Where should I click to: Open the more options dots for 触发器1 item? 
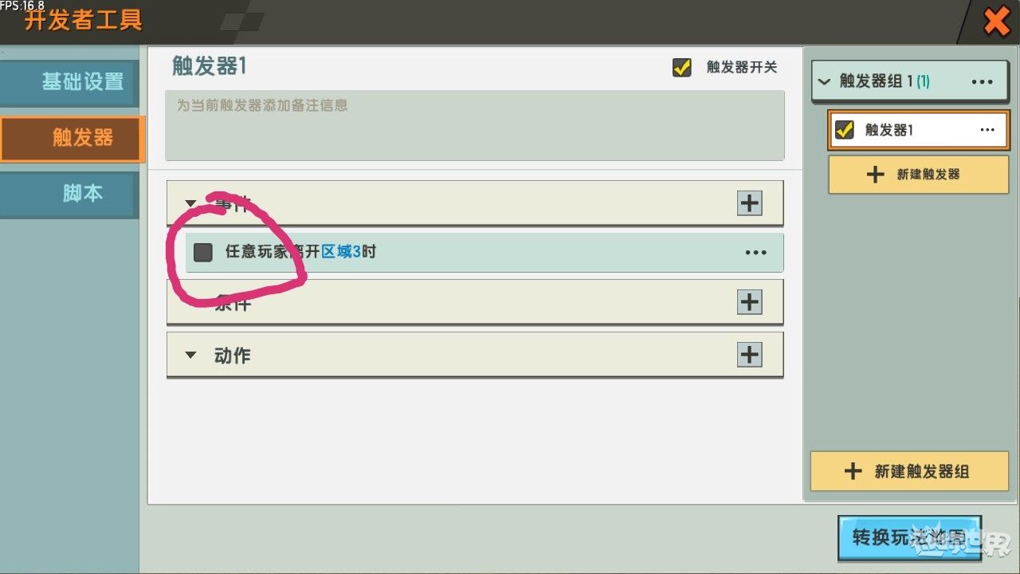pyautogui.click(x=987, y=130)
